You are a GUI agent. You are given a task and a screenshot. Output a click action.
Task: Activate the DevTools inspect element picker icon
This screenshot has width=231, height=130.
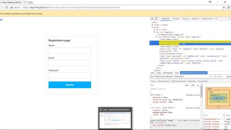coord(152,19)
